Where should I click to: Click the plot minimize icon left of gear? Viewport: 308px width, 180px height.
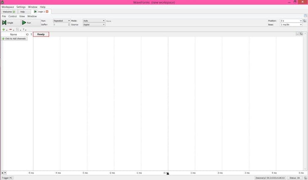[298, 34]
